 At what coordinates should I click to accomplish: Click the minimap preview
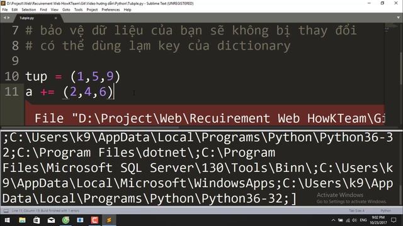392,27
